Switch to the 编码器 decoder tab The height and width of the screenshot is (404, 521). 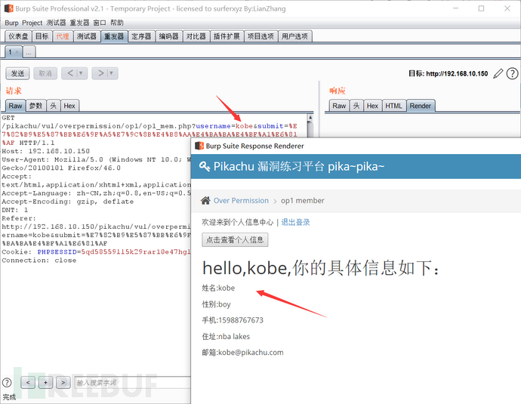coord(169,36)
